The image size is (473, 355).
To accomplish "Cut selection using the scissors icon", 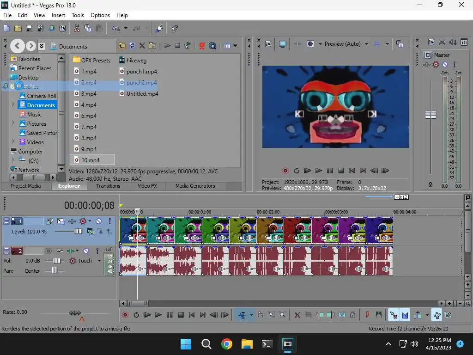I will [77, 28].
